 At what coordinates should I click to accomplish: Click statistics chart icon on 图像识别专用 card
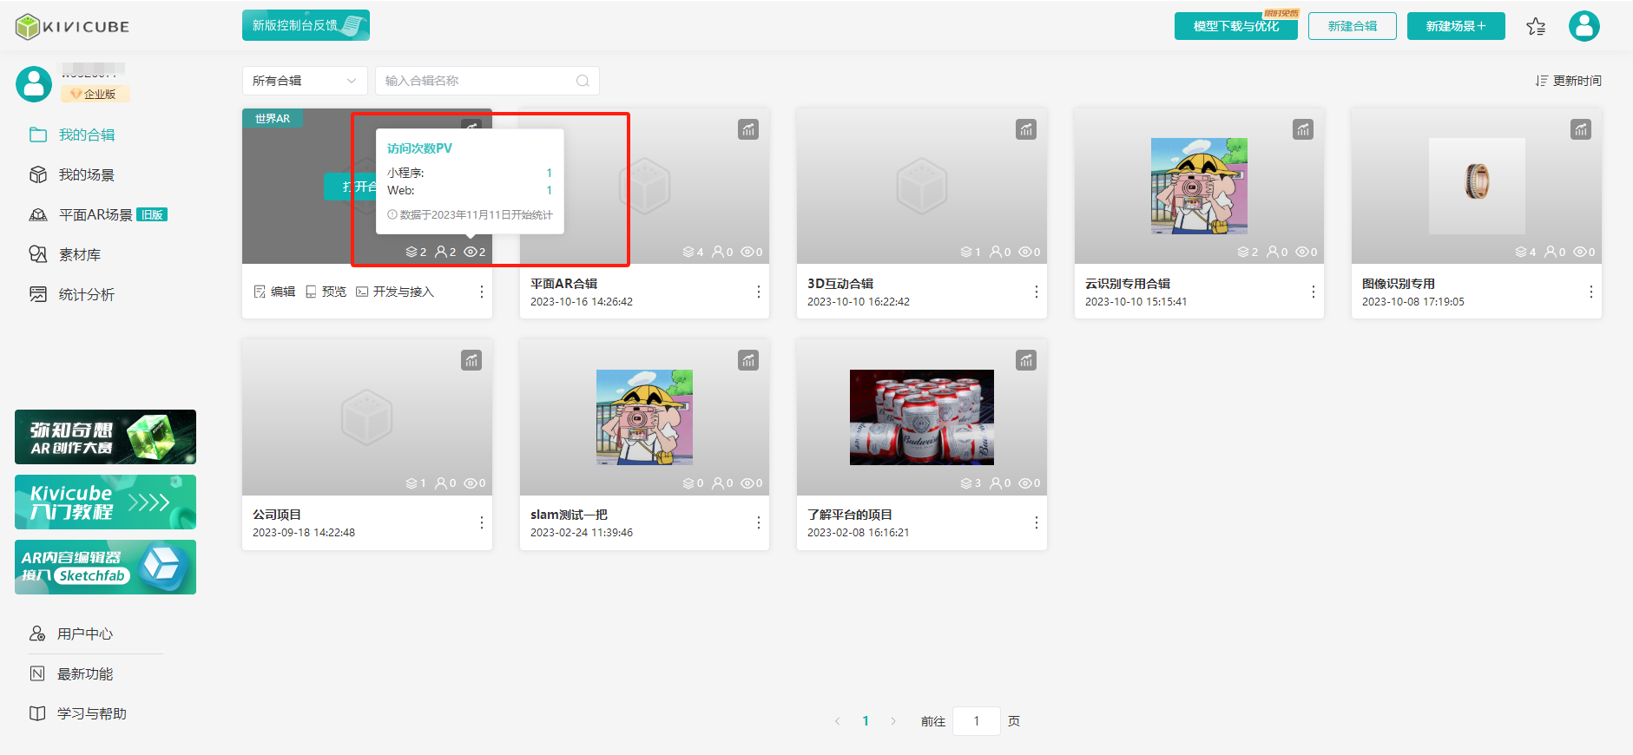tap(1580, 130)
